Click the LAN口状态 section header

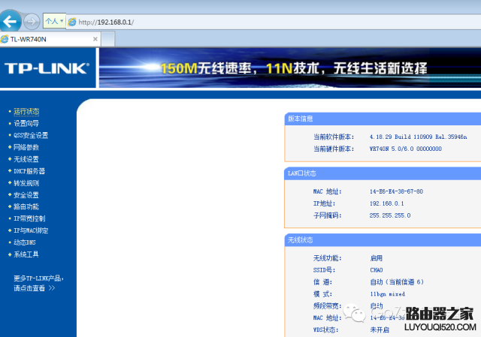(x=383, y=173)
